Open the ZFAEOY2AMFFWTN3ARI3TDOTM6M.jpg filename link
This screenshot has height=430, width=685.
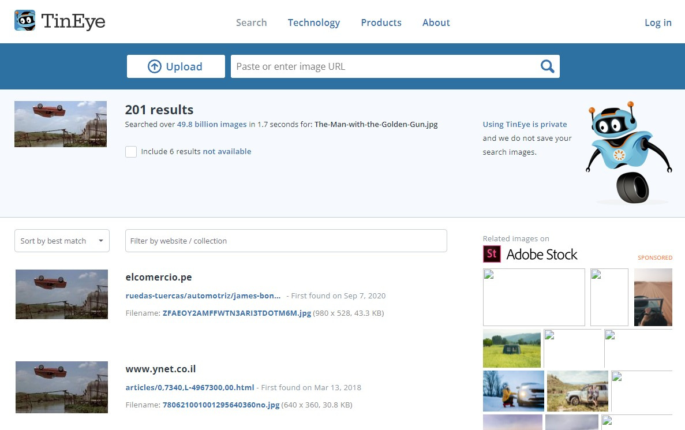(x=237, y=313)
